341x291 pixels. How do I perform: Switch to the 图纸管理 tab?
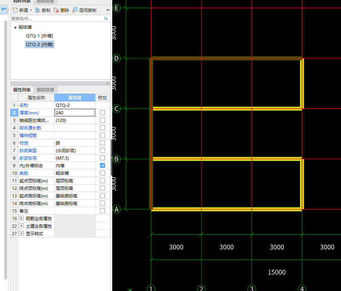(x=45, y=1)
